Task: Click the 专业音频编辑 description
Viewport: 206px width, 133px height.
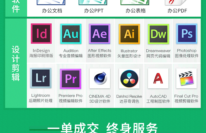Action: 71,56
